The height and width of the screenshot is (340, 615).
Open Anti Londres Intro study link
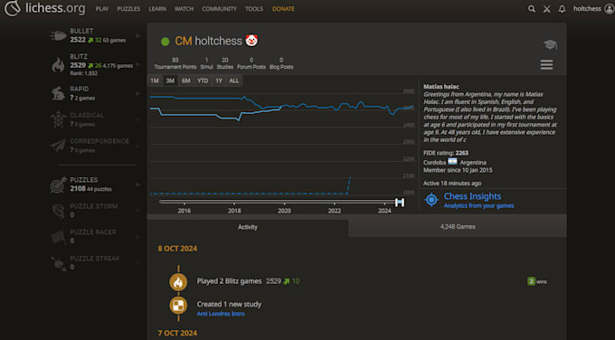point(221,314)
